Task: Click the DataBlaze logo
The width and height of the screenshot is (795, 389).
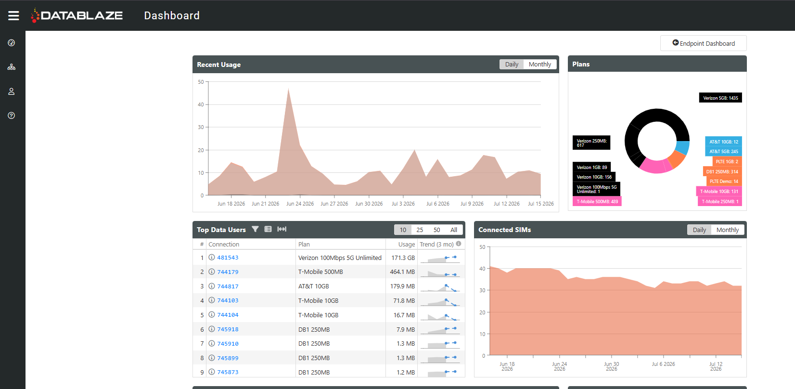Action: coord(77,15)
